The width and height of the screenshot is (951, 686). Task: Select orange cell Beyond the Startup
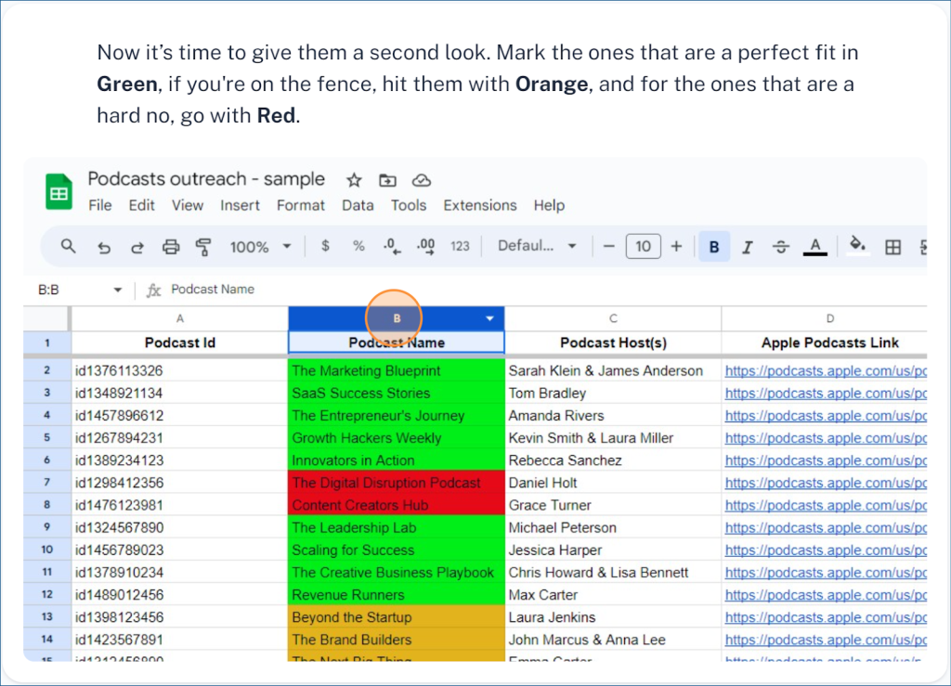click(397, 617)
